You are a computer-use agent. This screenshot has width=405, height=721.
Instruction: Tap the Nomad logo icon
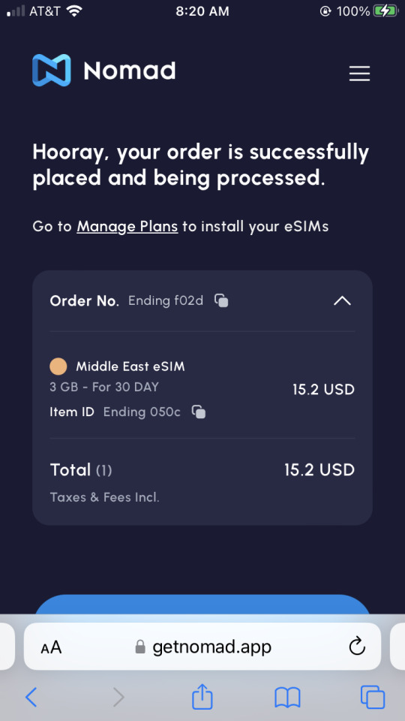tap(52, 71)
